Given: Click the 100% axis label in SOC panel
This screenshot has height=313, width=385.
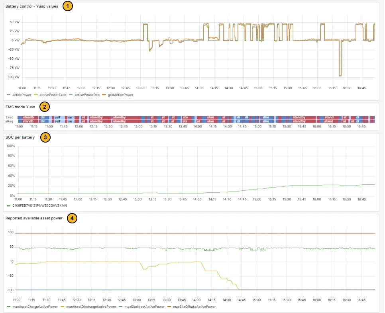Looking at the screenshot, I should point(11,146).
